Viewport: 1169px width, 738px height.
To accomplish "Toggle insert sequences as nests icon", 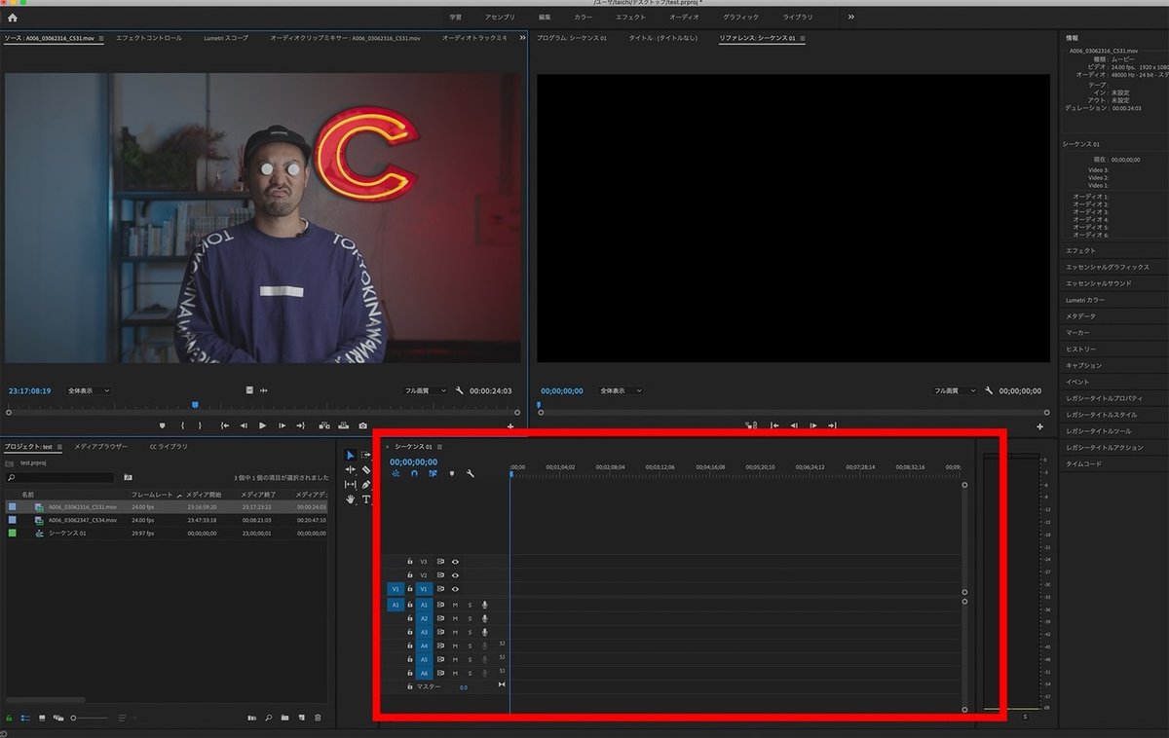I will 396,473.
